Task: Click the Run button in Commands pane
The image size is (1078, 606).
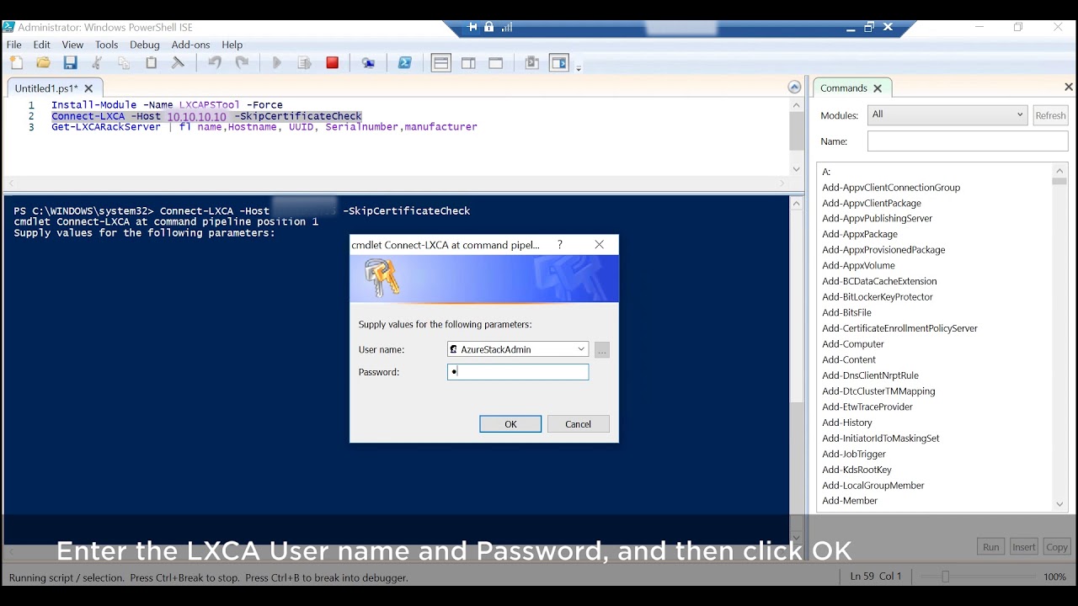Action: pyautogui.click(x=991, y=547)
